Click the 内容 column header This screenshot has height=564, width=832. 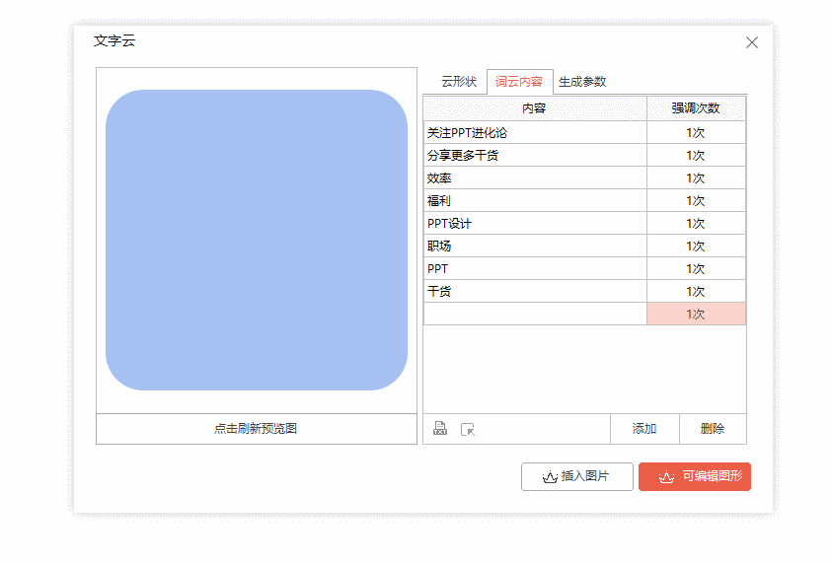(x=535, y=108)
